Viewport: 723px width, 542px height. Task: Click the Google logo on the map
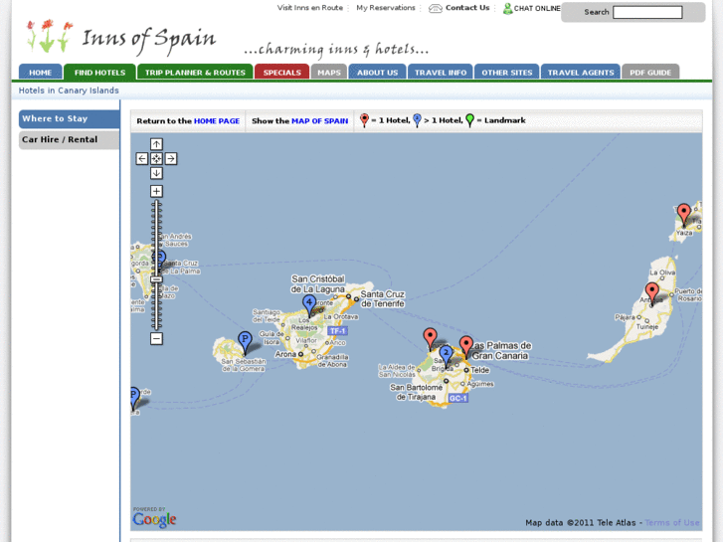click(154, 519)
